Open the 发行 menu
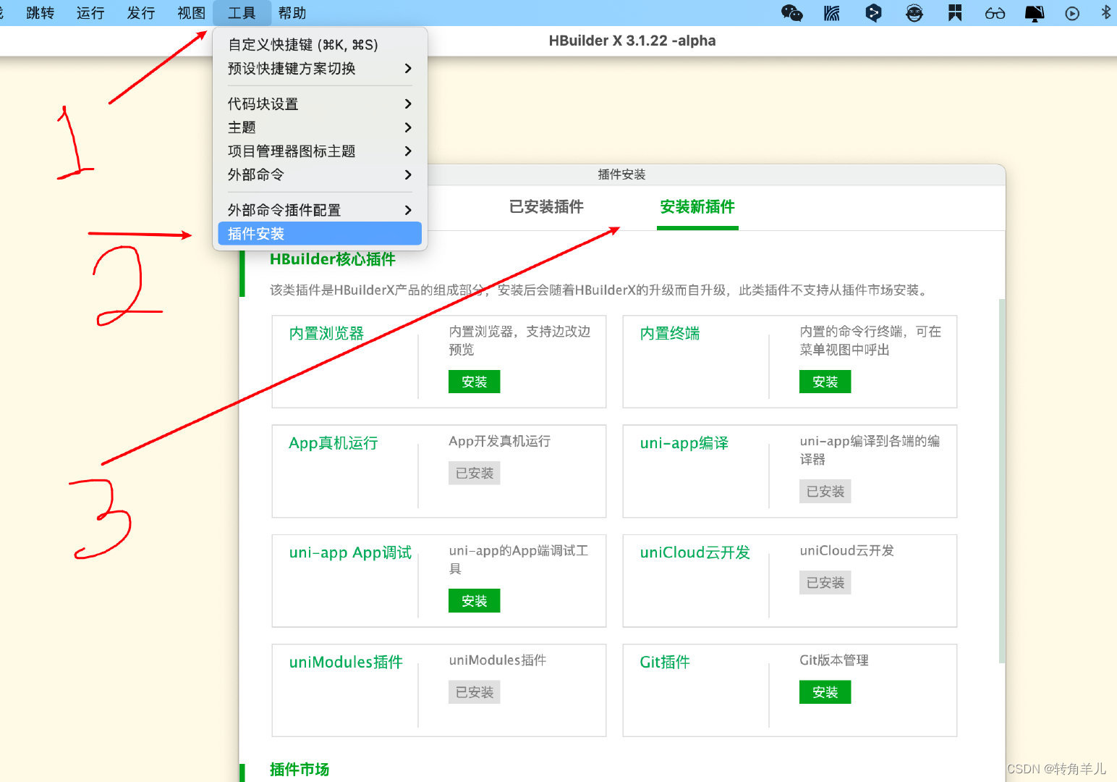 [141, 13]
